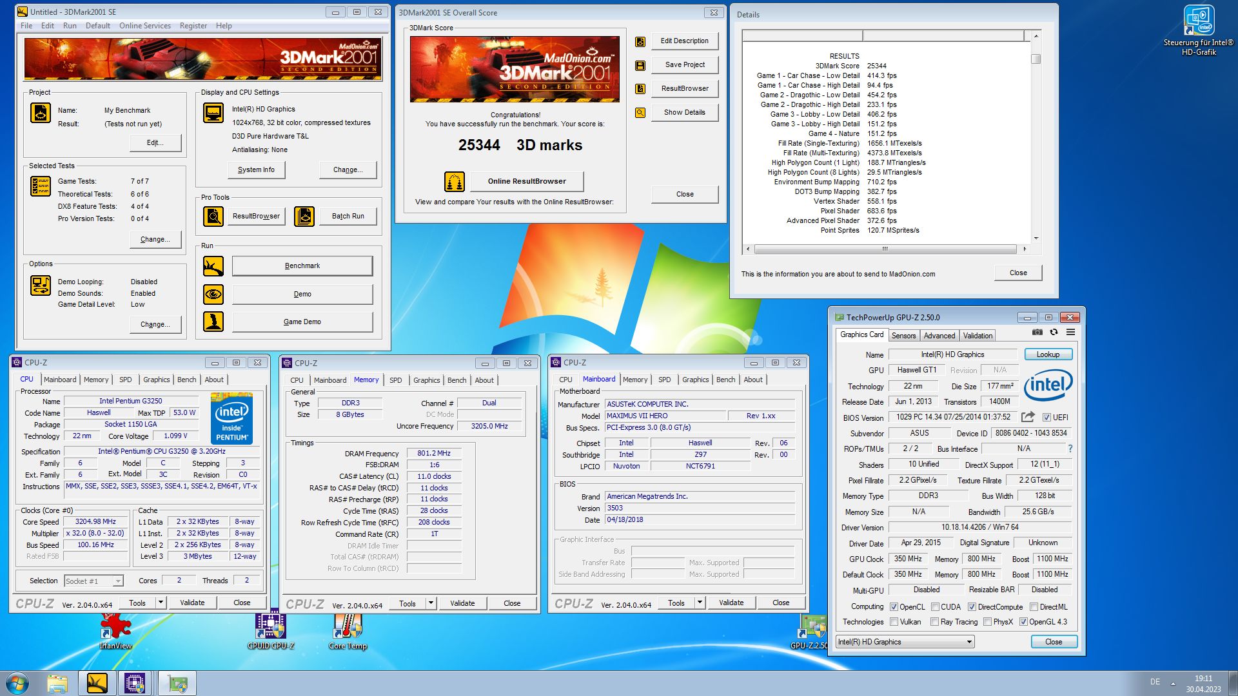Click the BIOS Version export share icon
The height and width of the screenshot is (696, 1238).
pos(1028,417)
